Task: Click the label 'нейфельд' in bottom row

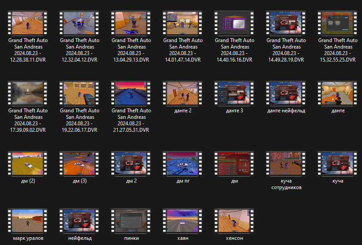Action: point(80,238)
